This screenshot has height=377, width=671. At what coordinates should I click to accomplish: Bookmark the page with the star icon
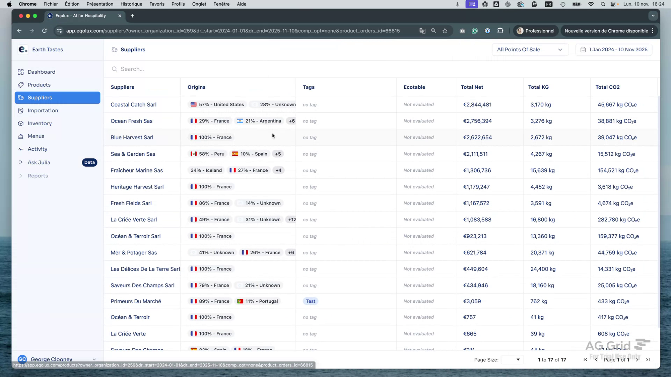coord(445,31)
